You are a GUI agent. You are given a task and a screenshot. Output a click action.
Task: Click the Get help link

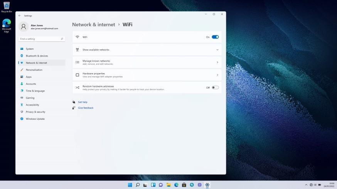pos(83,102)
